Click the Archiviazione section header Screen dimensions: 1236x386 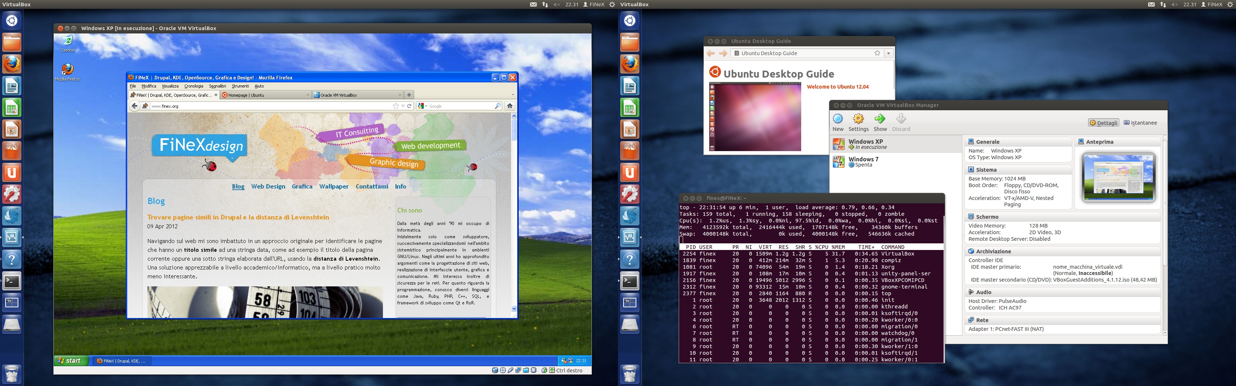pos(1062,251)
